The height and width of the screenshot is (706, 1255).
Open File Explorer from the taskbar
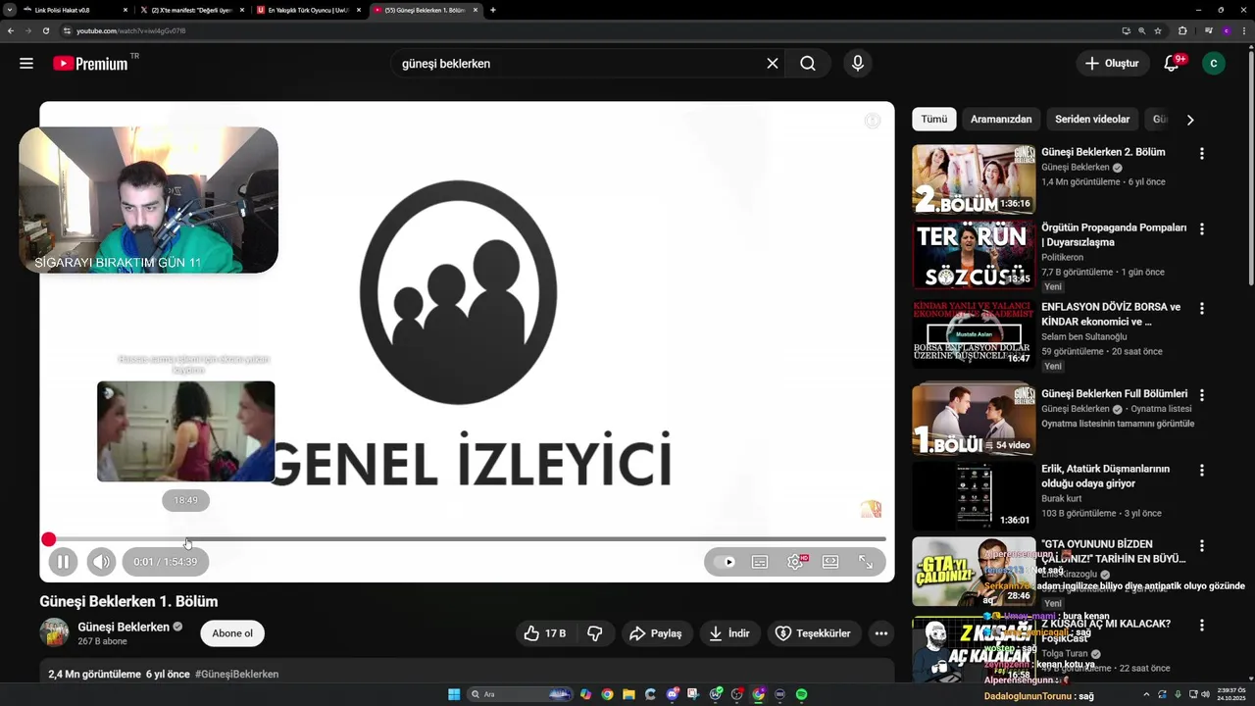pyautogui.click(x=628, y=694)
